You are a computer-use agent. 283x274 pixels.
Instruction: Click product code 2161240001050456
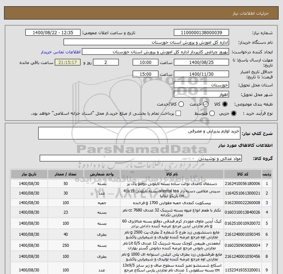point(243,256)
